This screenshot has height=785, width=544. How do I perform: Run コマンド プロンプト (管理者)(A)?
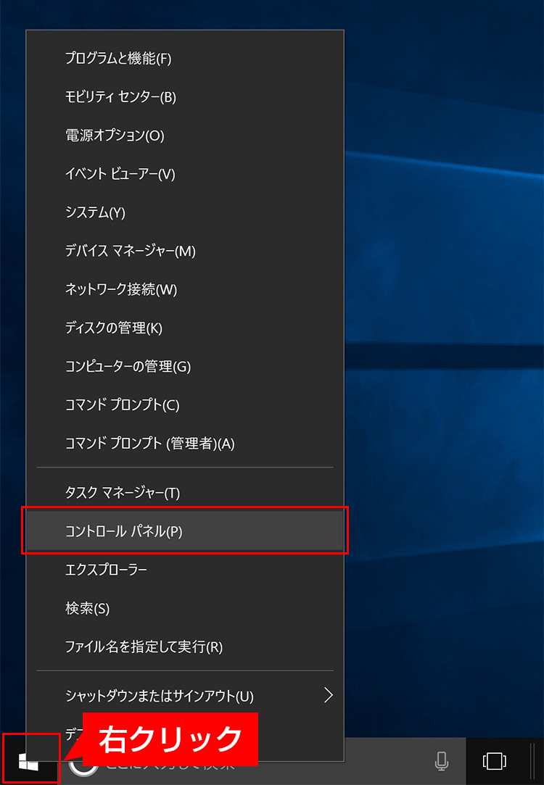(x=184, y=444)
